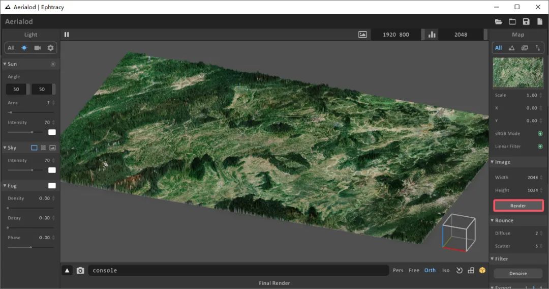
Task: Click the Fog Phase slider
Action: [31, 247]
